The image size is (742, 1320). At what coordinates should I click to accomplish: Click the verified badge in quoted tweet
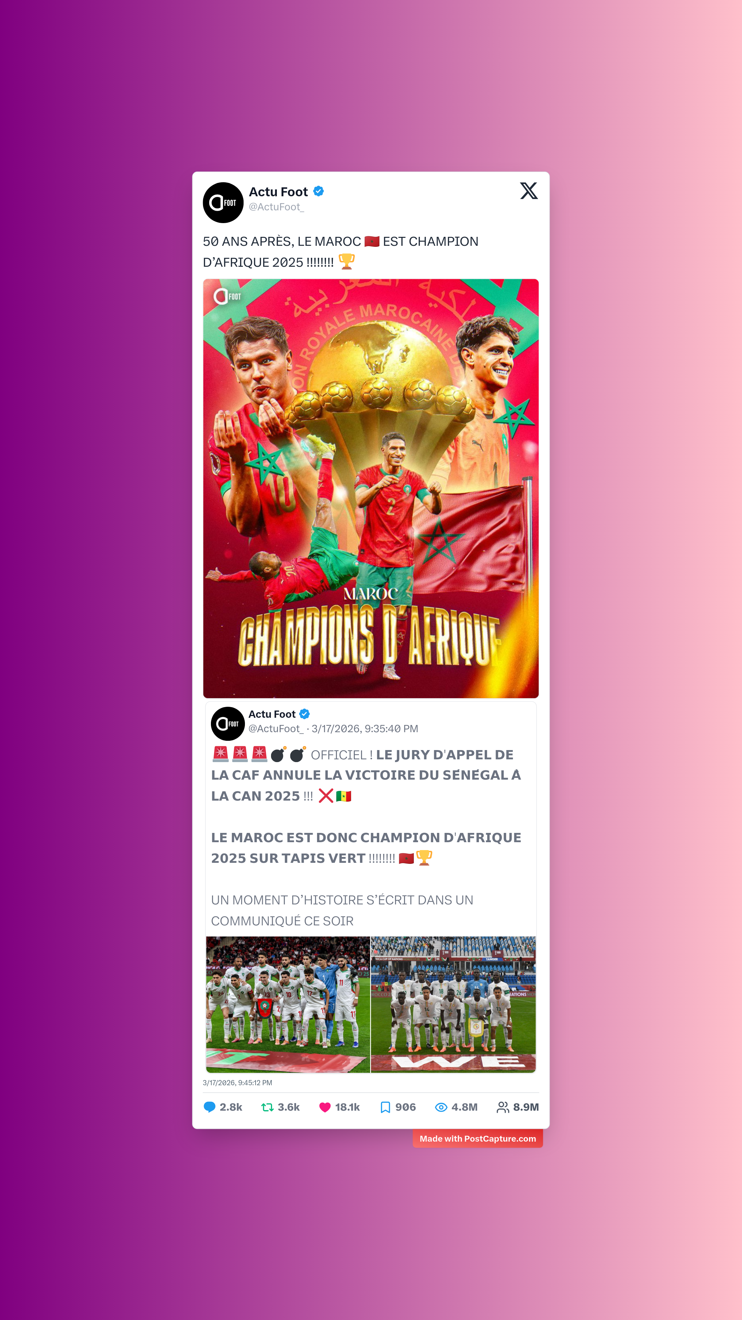[305, 714]
